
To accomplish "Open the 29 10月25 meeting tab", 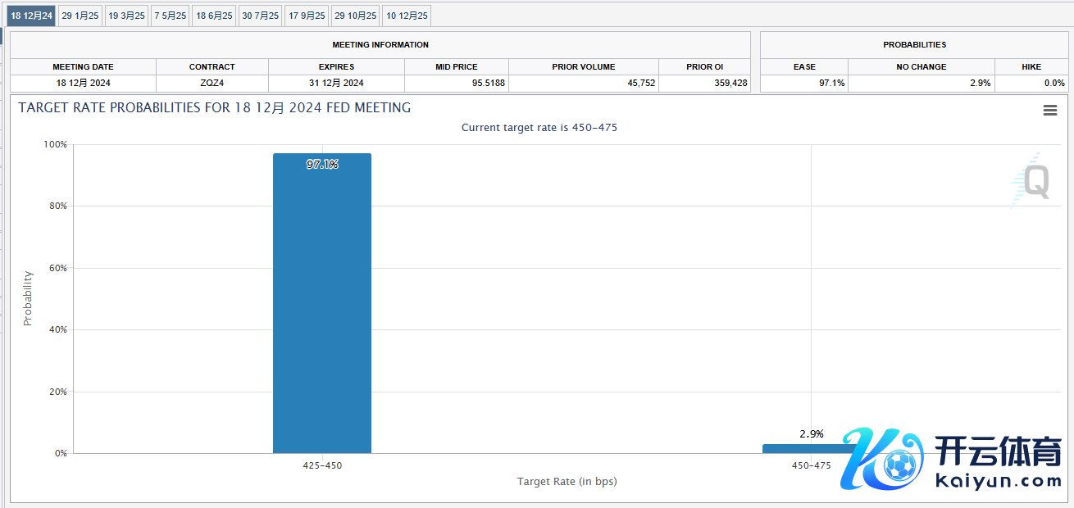I will pyautogui.click(x=355, y=16).
